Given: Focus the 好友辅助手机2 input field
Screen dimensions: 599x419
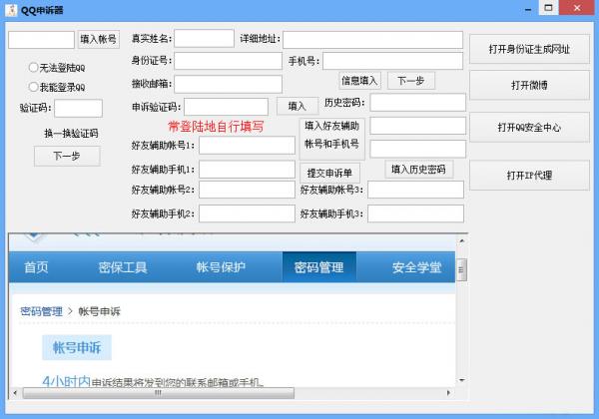Looking at the screenshot, I should click(x=247, y=213).
